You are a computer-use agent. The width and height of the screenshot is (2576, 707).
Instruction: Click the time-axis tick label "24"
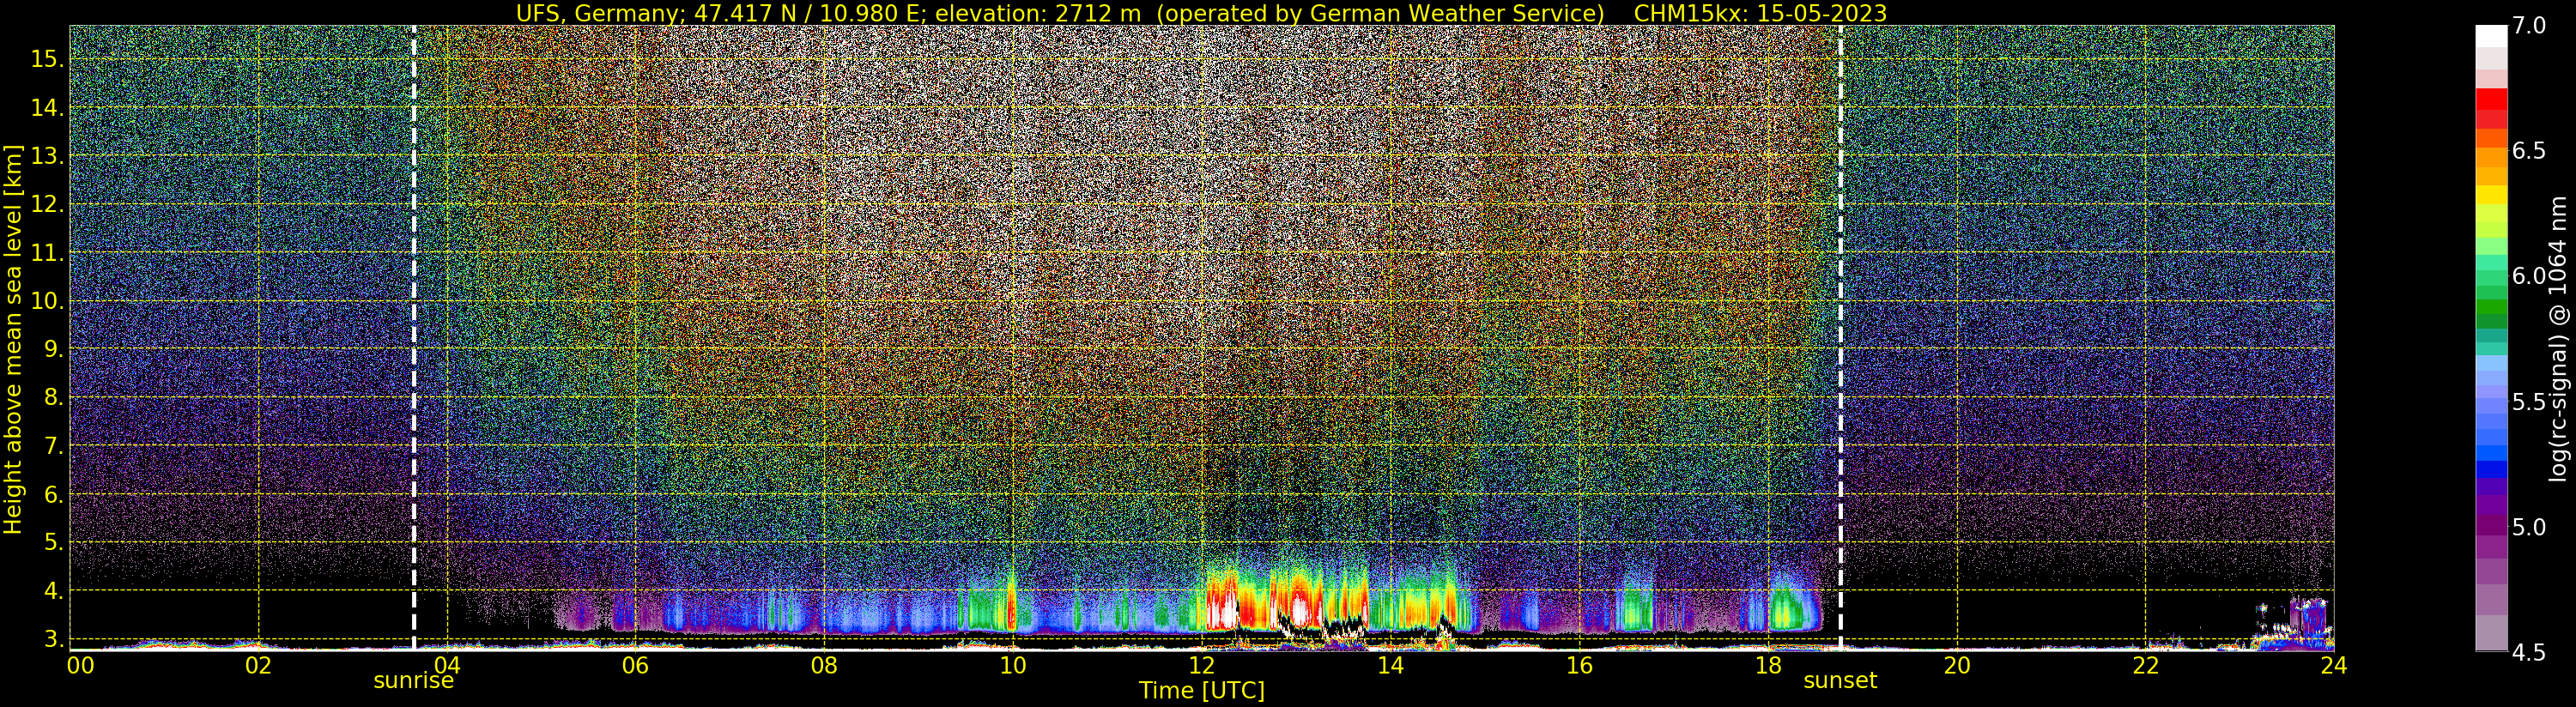pyautogui.click(x=2333, y=665)
